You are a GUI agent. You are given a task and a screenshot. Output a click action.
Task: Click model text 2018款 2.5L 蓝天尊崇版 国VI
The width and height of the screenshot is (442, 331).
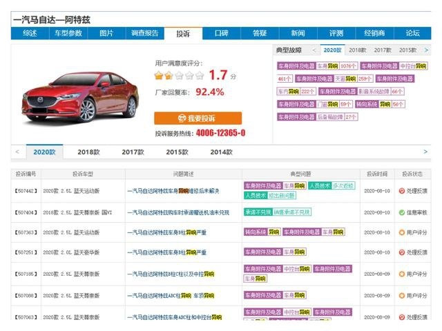pos(77,212)
